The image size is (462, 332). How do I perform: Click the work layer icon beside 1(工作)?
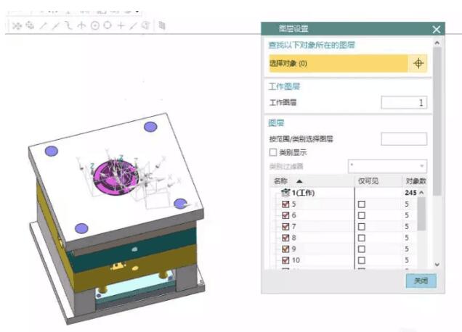click(x=285, y=193)
